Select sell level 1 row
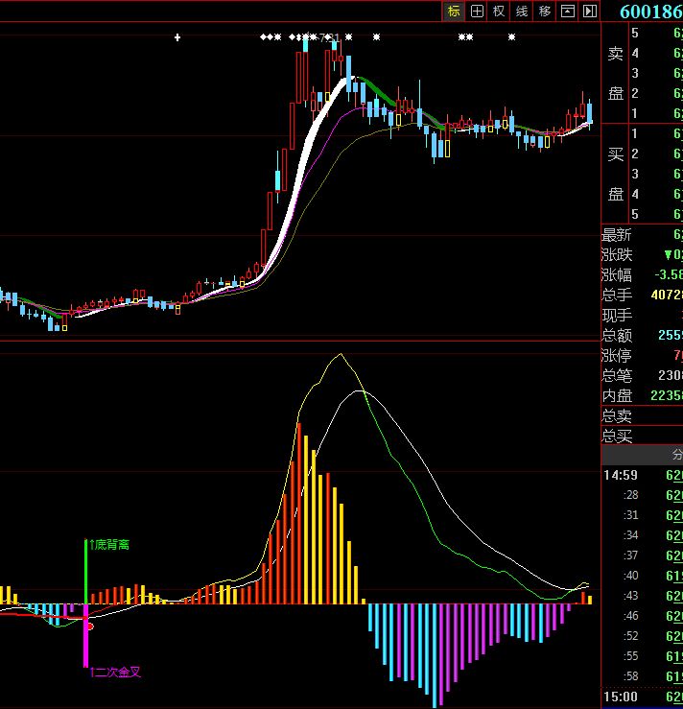Image resolution: width=683 pixels, height=709 pixels. coord(656,113)
